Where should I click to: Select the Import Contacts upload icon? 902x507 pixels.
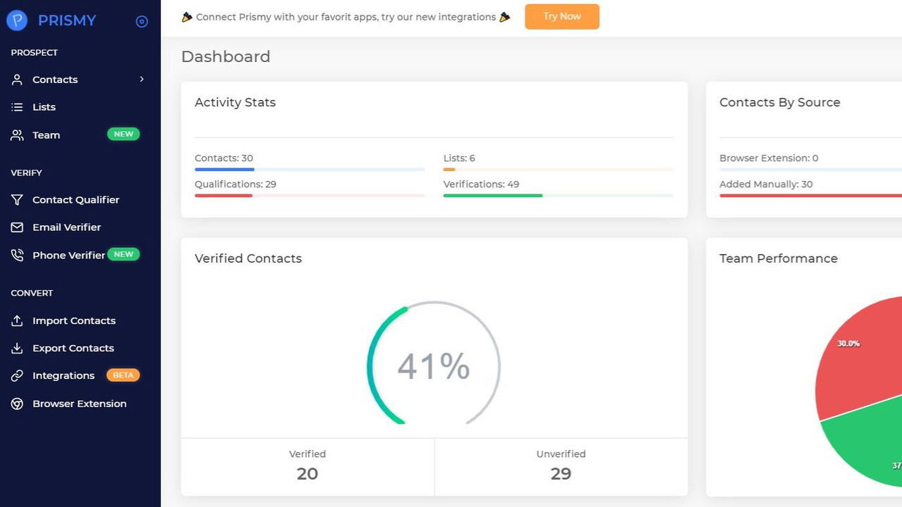17,320
